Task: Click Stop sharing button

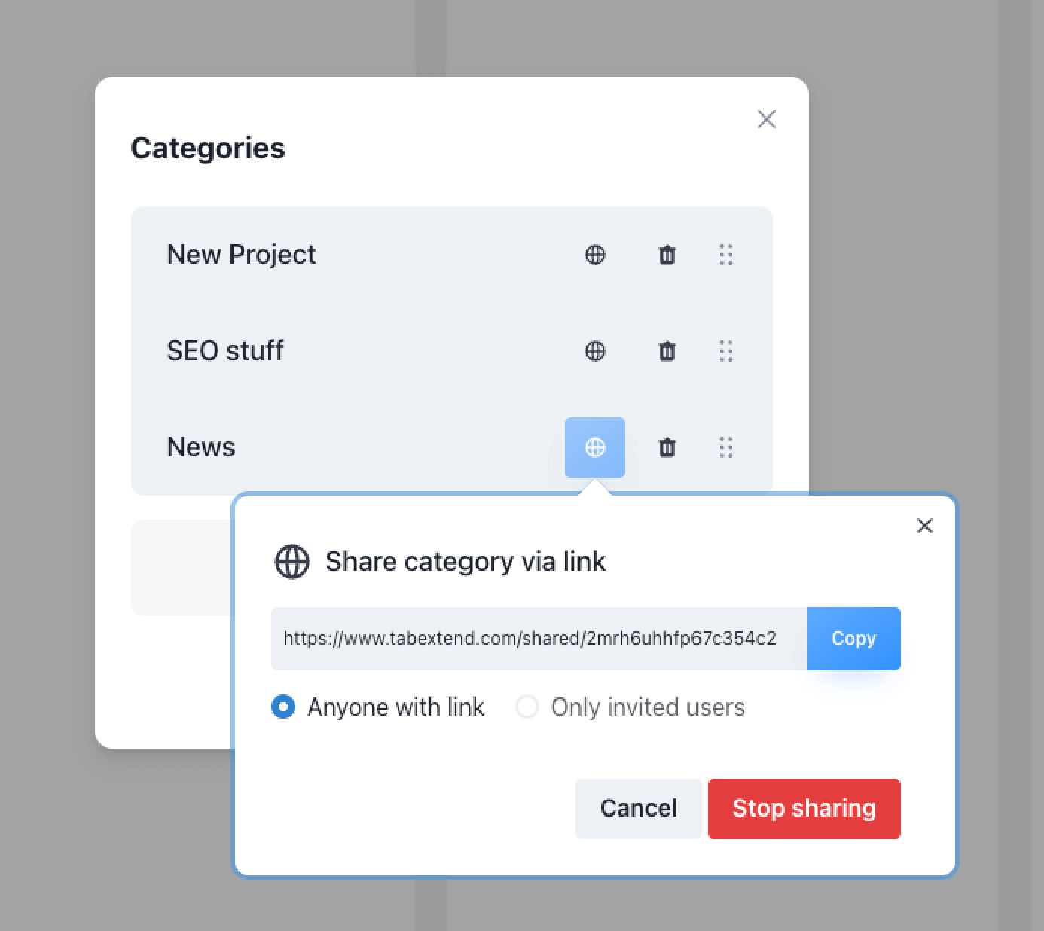Action: [x=804, y=809]
